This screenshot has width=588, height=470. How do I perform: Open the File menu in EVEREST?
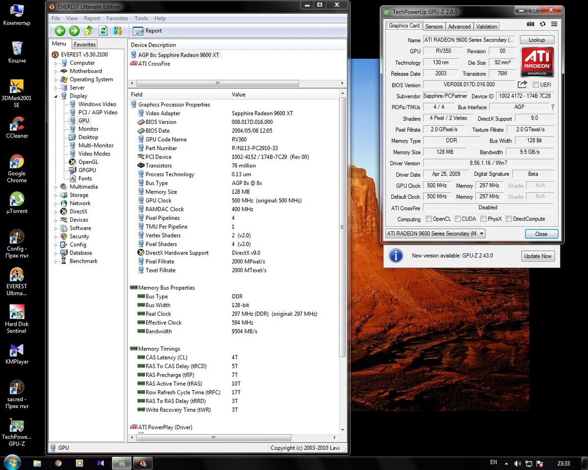(x=56, y=18)
